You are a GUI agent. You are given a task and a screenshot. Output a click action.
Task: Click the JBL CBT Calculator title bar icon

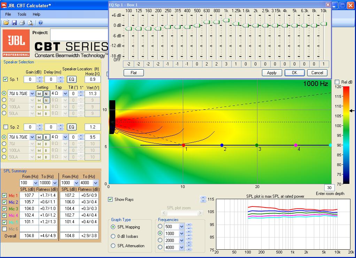click(4, 5)
